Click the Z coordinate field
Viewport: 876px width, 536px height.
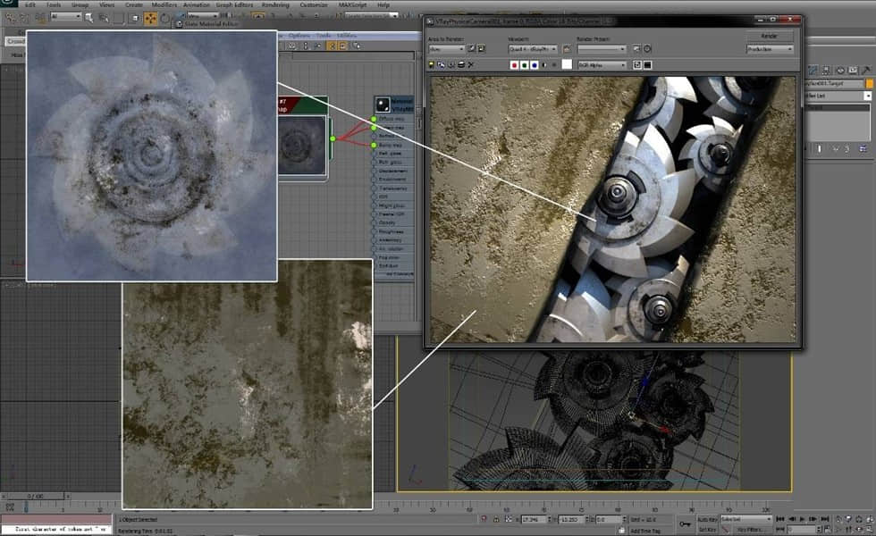tap(610, 519)
